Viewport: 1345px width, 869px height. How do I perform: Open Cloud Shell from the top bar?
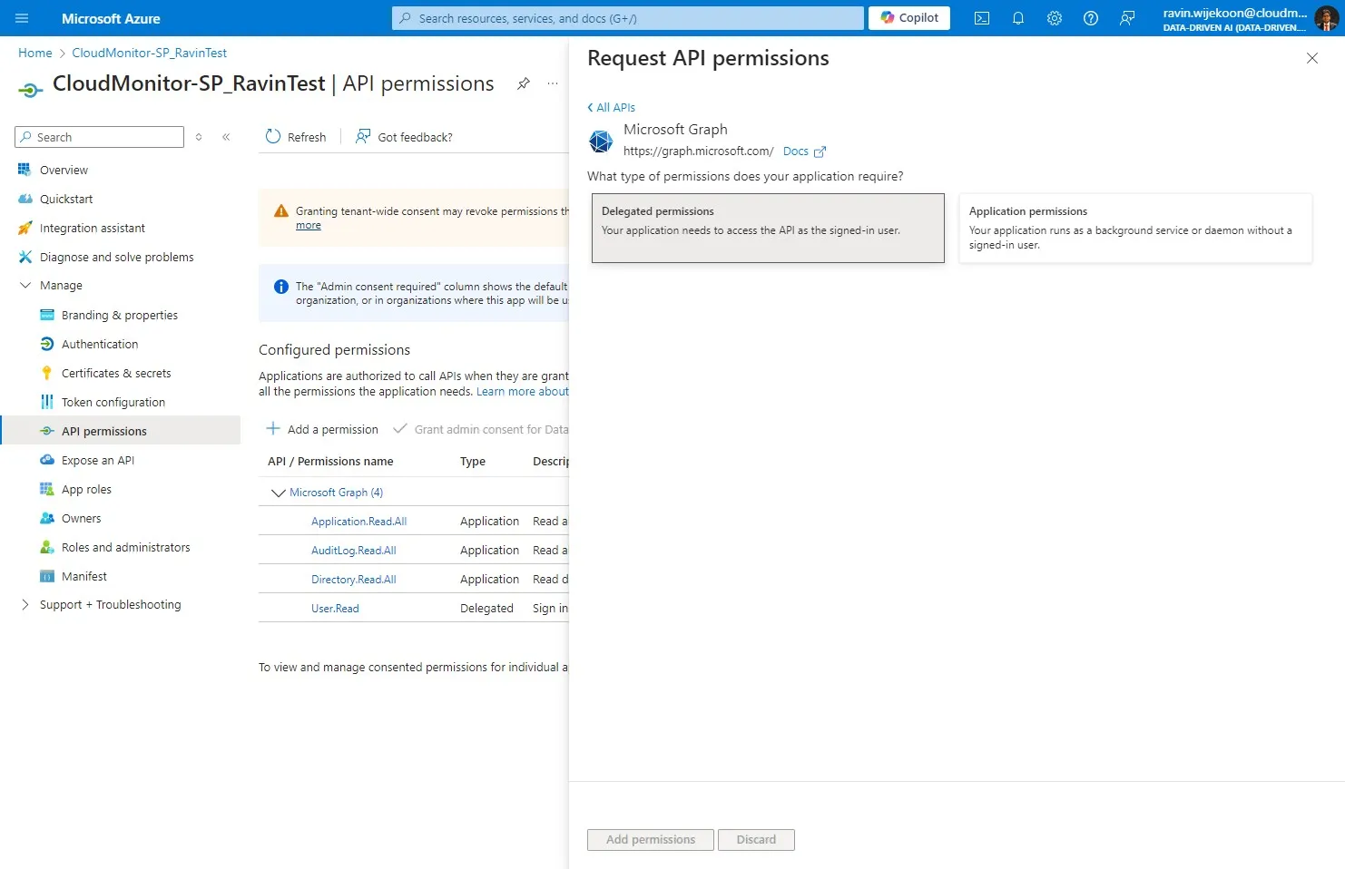coord(982,18)
